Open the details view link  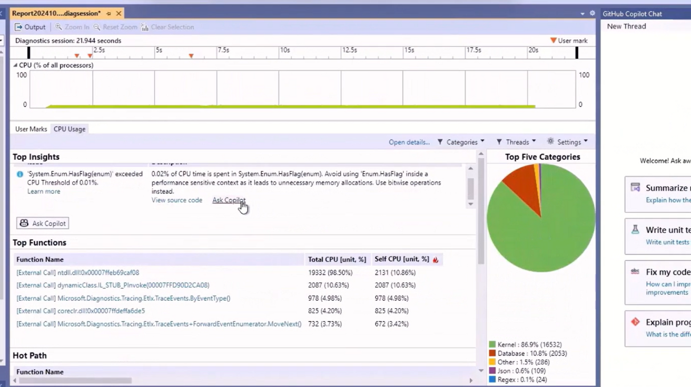pyautogui.click(x=409, y=142)
